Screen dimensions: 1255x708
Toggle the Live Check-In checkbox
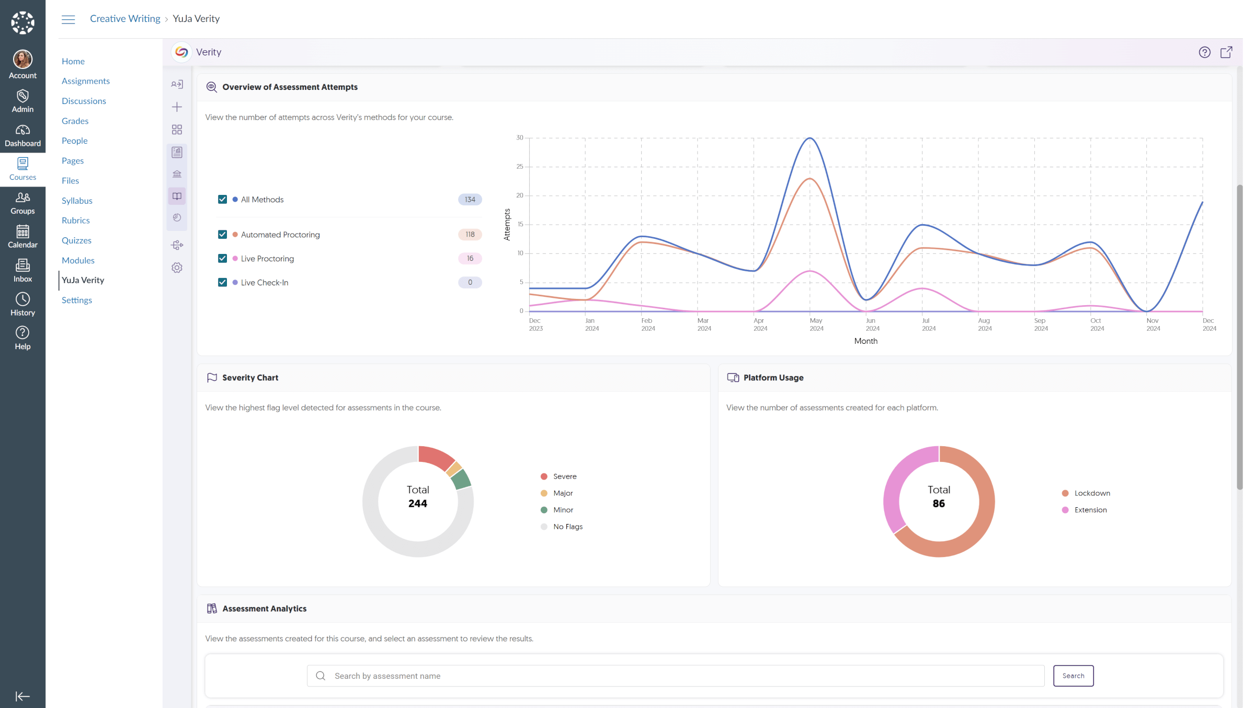pos(222,282)
